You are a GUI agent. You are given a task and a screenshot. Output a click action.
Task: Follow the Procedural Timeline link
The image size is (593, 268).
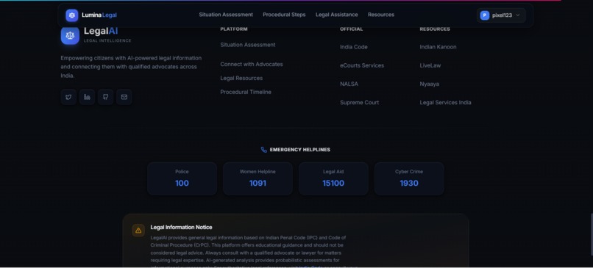[x=246, y=92]
